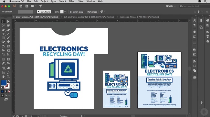This screenshot has width=210, height=117.
Task: Activate the Type tool
Action: [3, 34]
